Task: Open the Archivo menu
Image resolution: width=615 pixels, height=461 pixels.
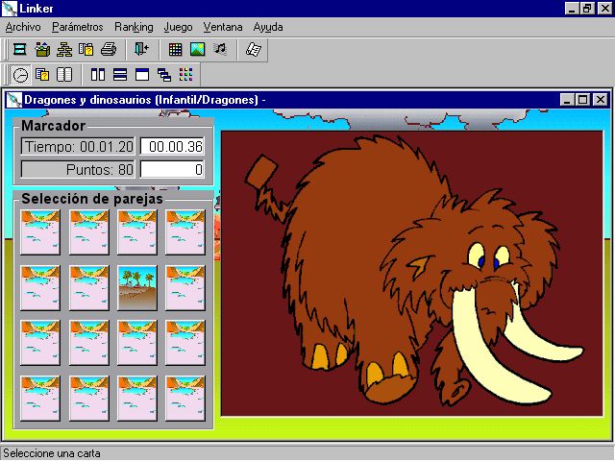Action: tap(25, 27)
